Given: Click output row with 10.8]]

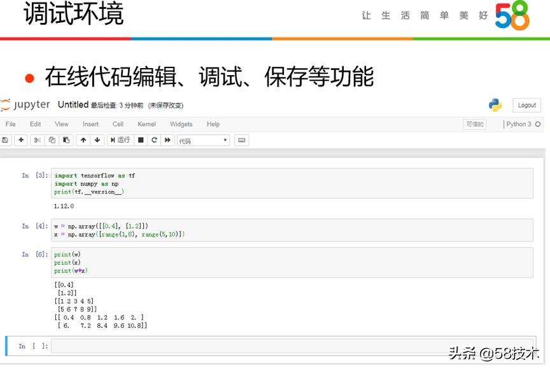Looking at the screenshot, I should [x=102, y=326].
